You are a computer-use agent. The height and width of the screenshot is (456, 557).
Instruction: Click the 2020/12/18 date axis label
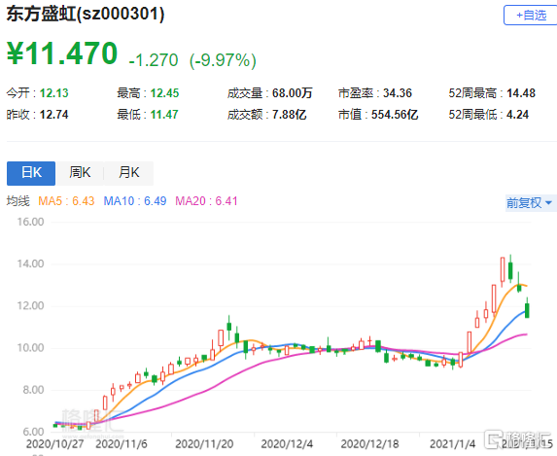click(x=369, y=444)
